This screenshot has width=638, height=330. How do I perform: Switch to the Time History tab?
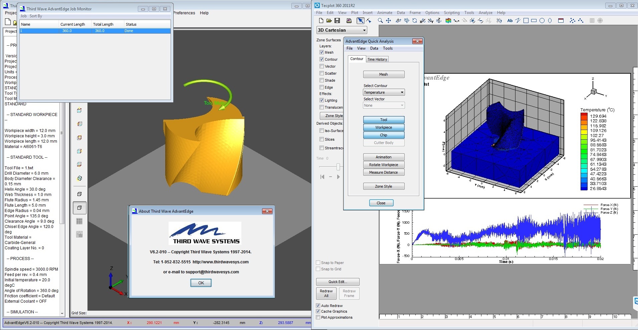(377, 59)
